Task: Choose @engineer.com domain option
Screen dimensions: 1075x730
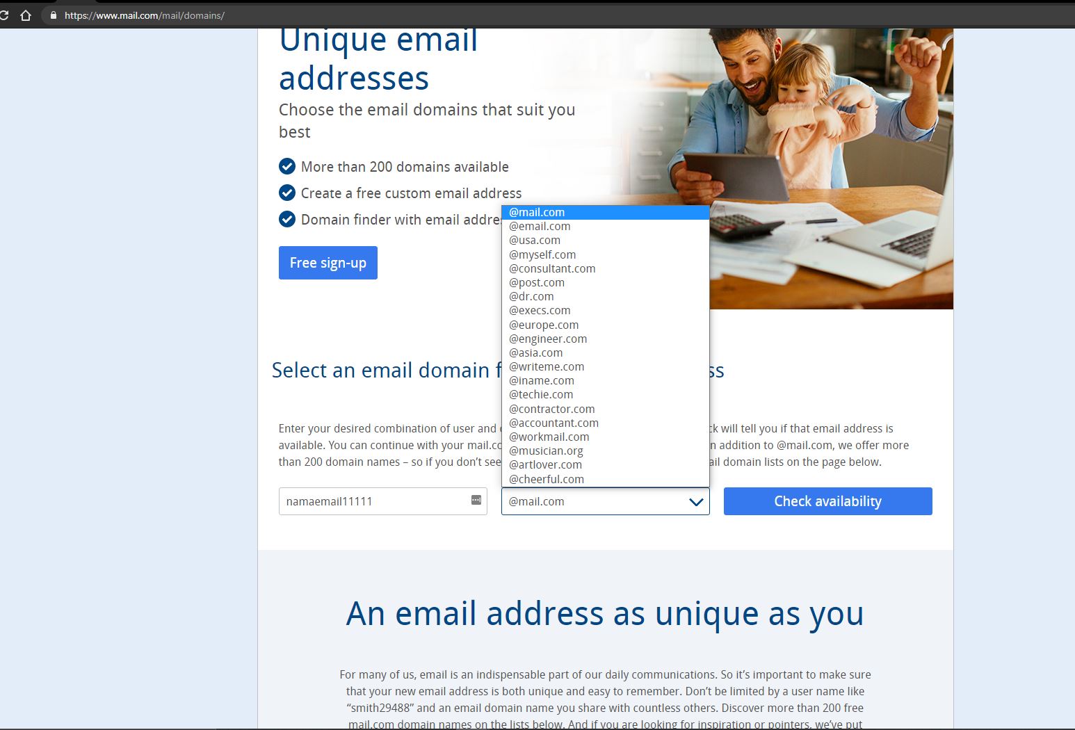Action: (605, 339)
